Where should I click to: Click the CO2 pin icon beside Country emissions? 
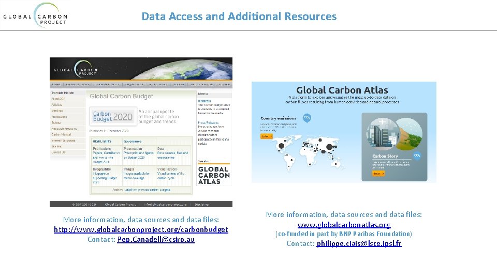click(307, 118)
